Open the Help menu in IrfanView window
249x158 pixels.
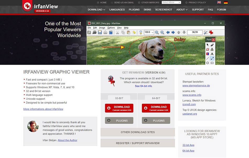pos(126,28)
